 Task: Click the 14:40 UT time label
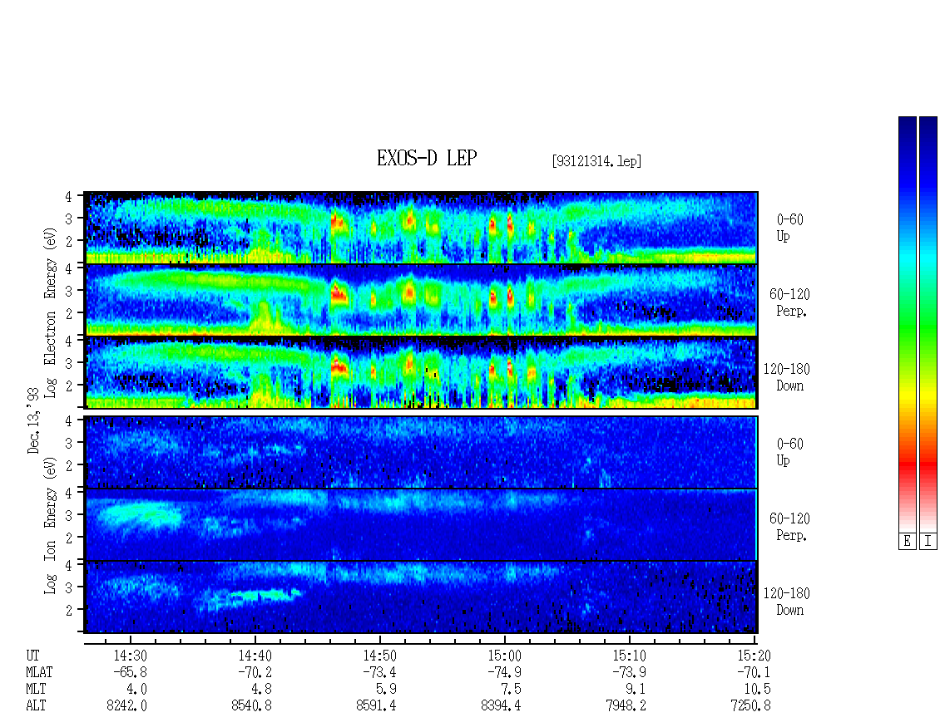255,656
